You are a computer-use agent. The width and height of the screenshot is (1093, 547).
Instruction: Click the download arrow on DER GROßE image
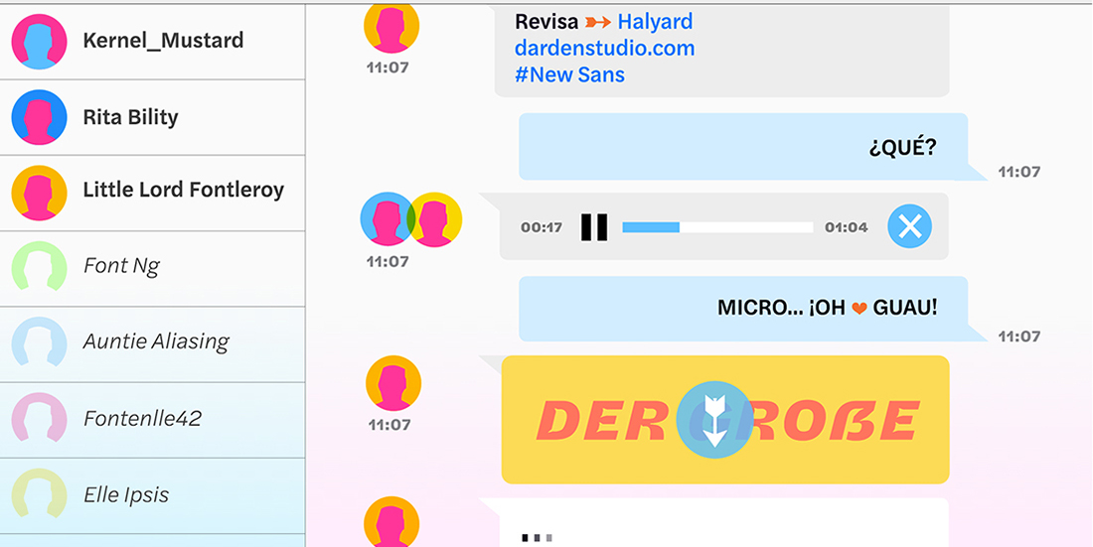point(714,419)
